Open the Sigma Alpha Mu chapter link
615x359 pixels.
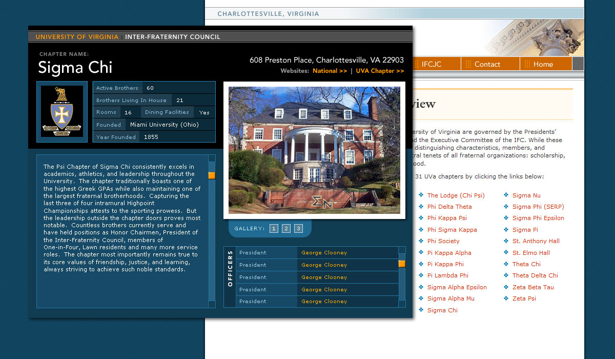coord(451,298)
